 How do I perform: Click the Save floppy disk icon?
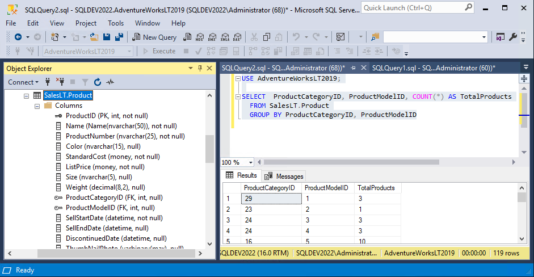[107, 37]
